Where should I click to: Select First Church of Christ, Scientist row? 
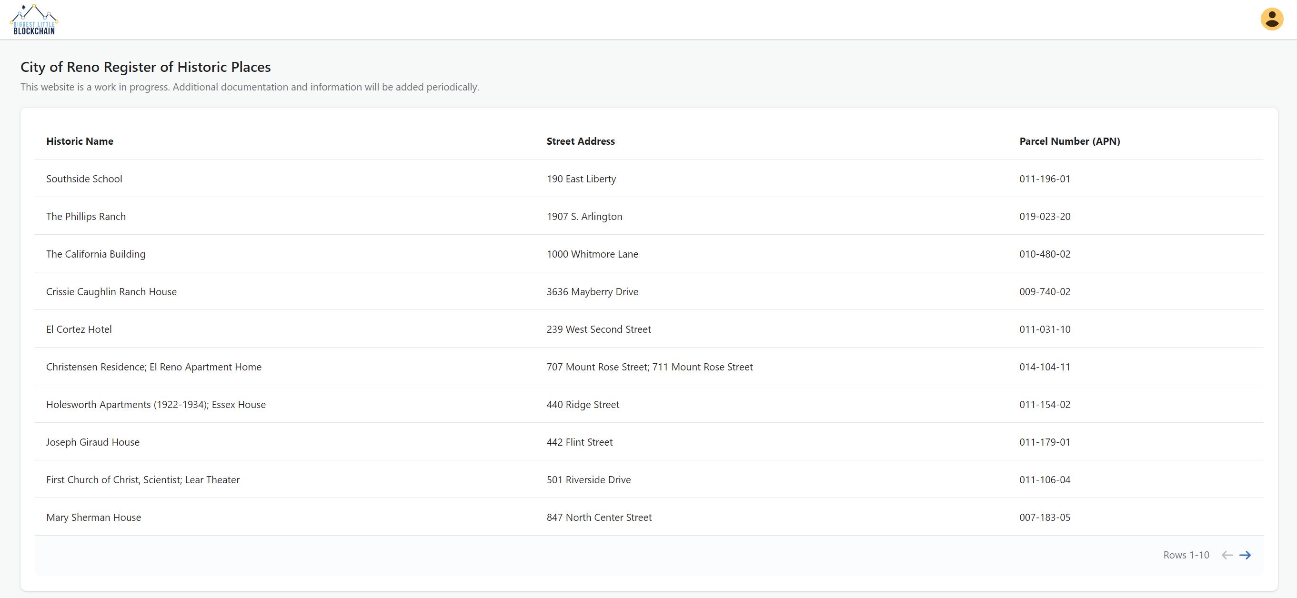pos(142,480)
